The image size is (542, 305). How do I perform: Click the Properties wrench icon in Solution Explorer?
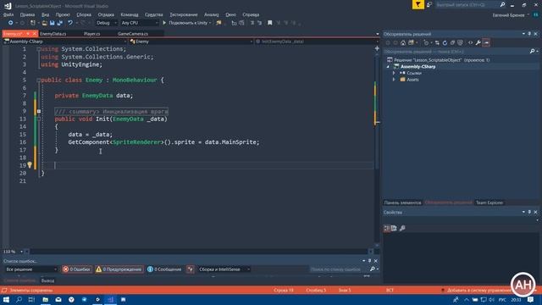pos(478,43)
